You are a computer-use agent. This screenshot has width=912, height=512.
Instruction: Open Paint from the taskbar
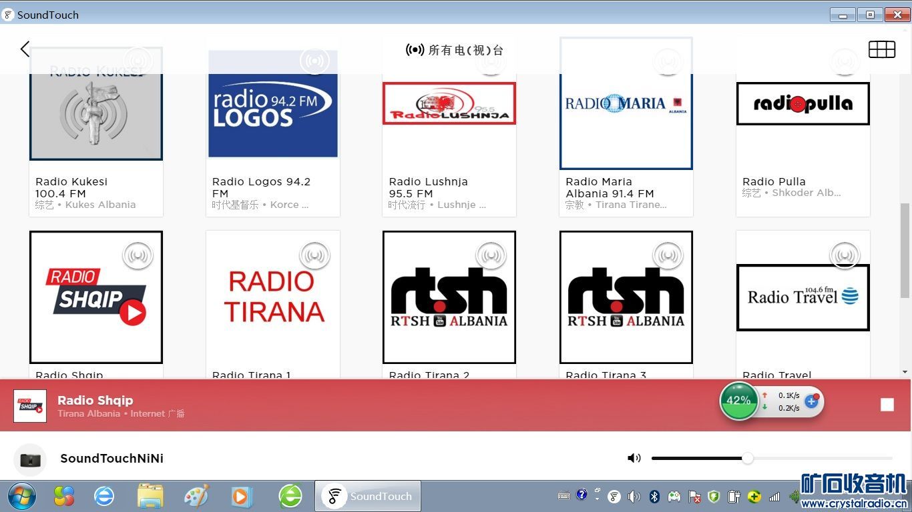tap(196, 496)
